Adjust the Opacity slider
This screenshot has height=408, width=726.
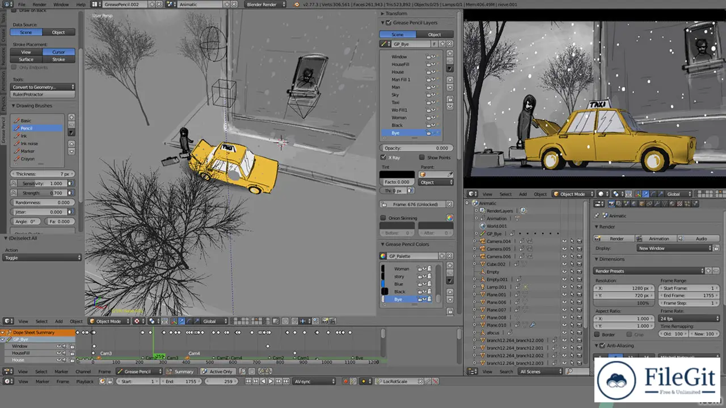(x=416, y=148)
